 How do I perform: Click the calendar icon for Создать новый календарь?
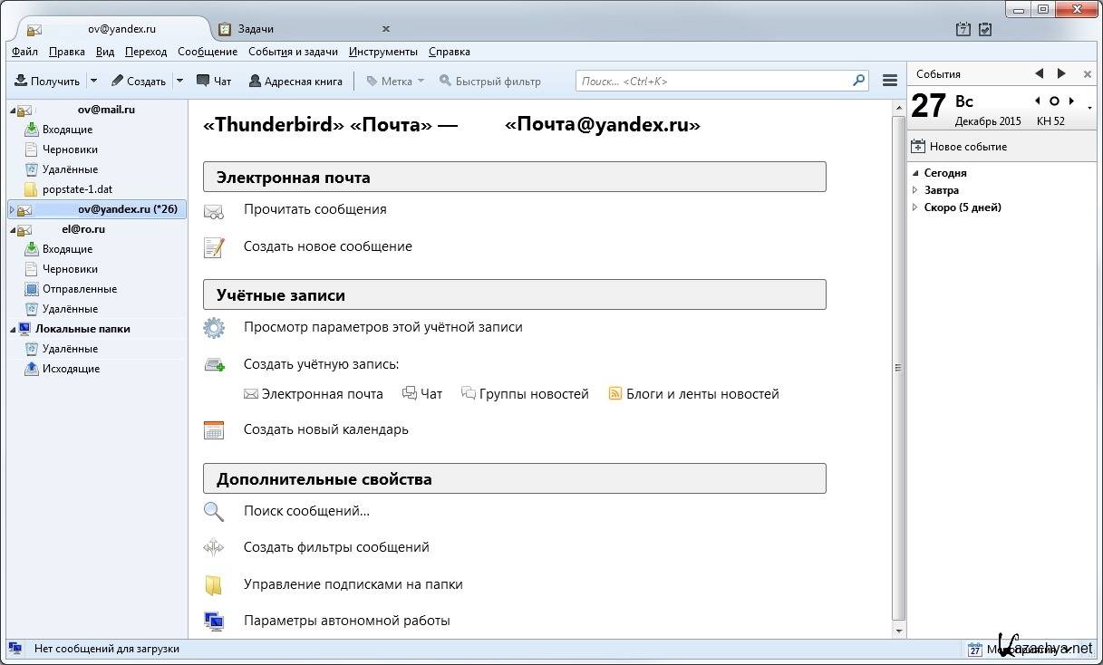(214, 429)
